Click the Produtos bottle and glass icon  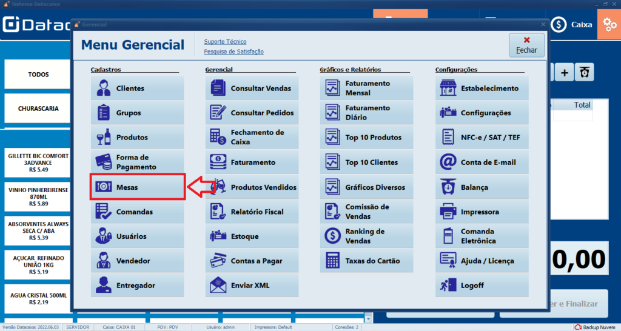click(102, 138)
